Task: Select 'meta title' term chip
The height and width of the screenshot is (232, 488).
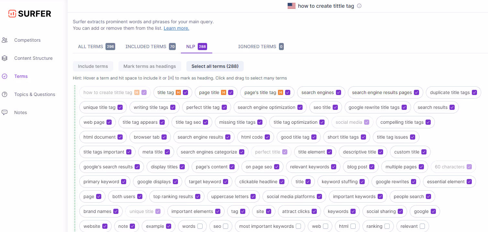Action: pyautogui.click(x=156, y=152)
